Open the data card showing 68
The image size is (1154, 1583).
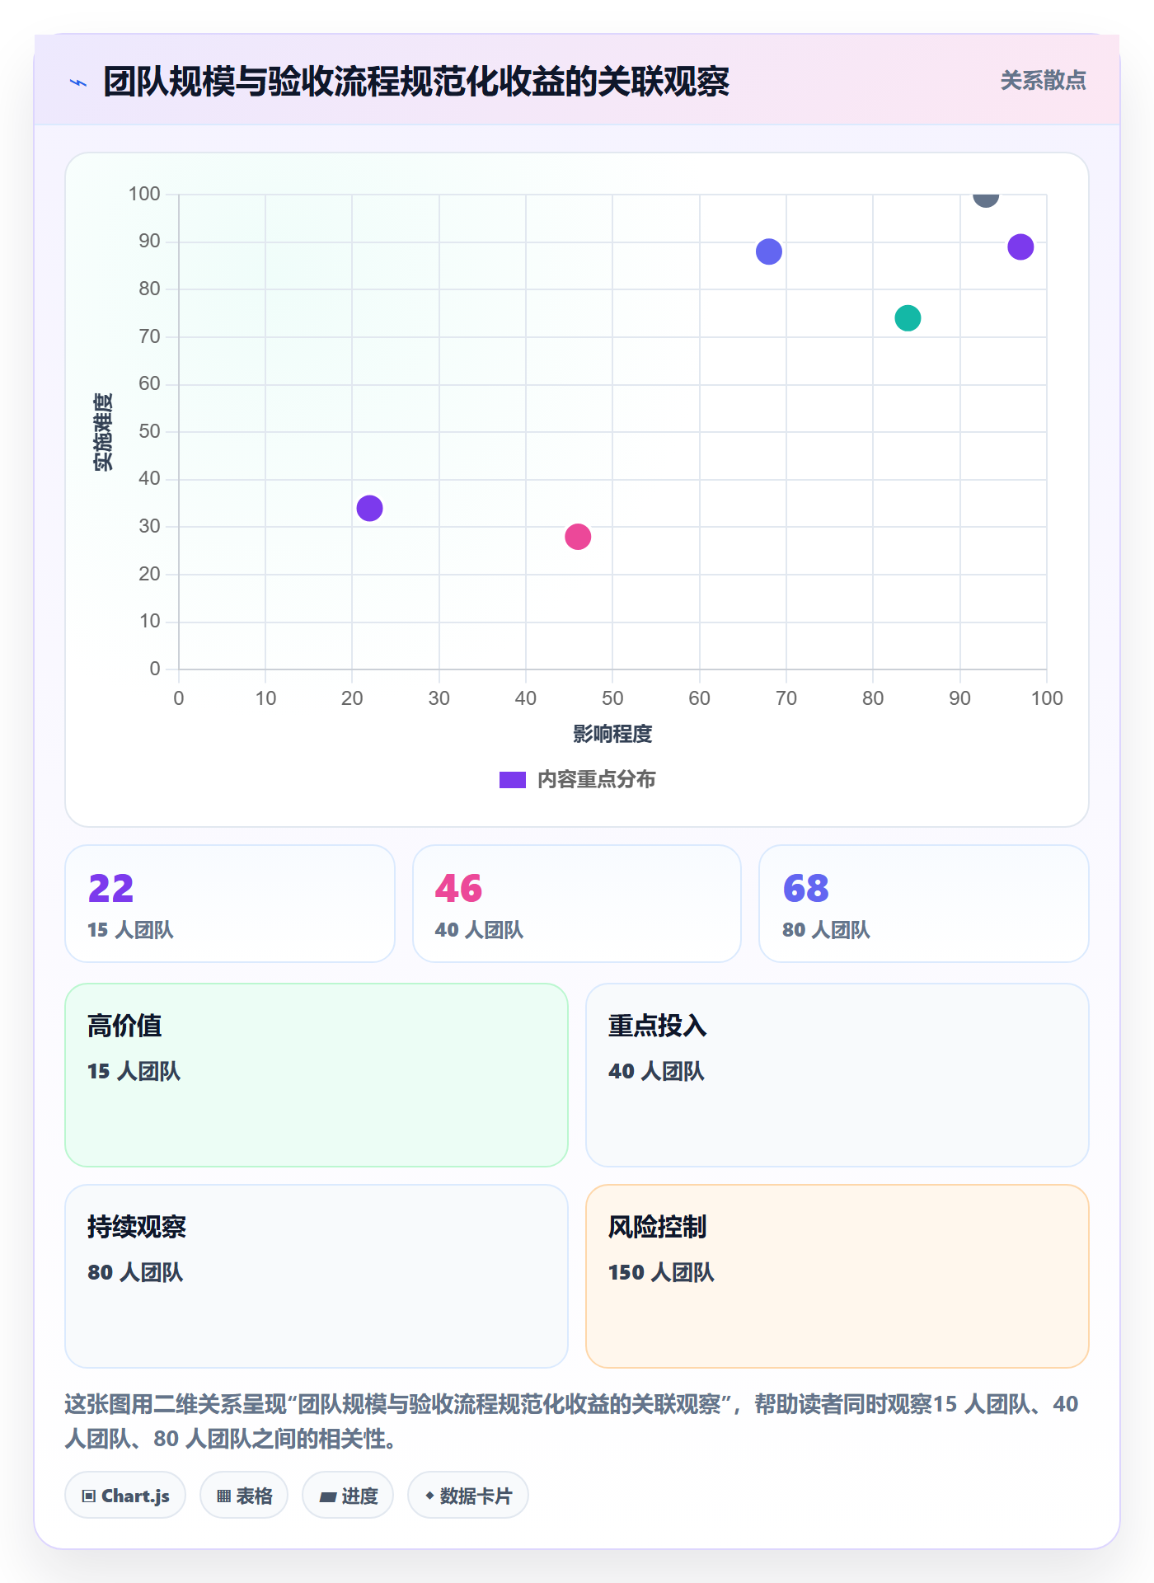pos(924,904)
